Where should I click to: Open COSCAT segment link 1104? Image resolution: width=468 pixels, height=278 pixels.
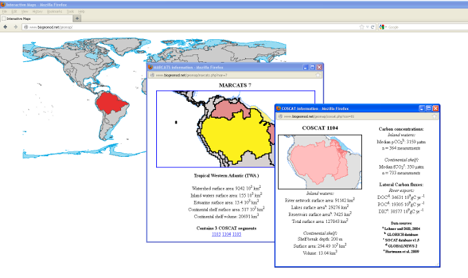226,235
